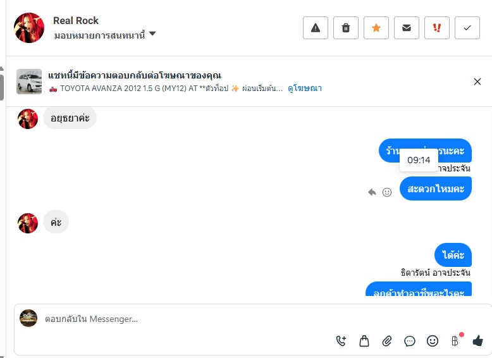The width and height of the screenshot is (492, 358).
Task: Open the shopping bag icon
Action: pyautogui.click(x=364, y=341)
